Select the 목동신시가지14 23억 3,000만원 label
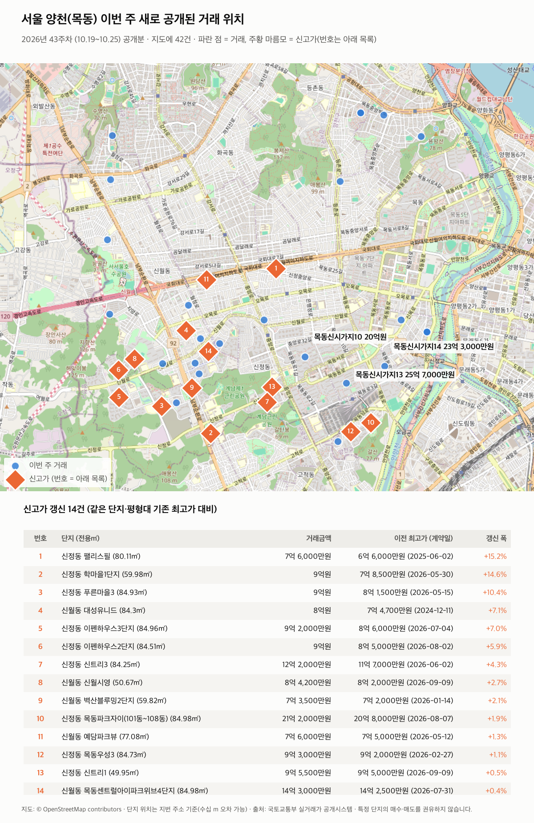The image size is (534, 823). click(x=444, y=346)
